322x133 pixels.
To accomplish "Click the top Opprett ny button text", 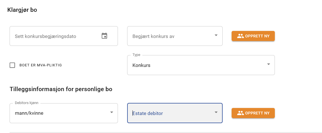I will tap(257, 36).
